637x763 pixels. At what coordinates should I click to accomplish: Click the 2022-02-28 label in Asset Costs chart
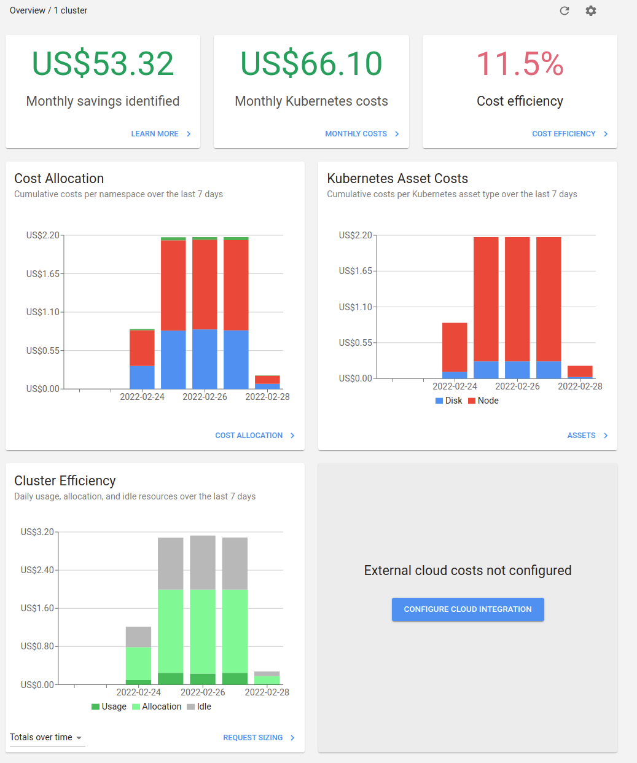pyautogui.click(x=580, y=386)
